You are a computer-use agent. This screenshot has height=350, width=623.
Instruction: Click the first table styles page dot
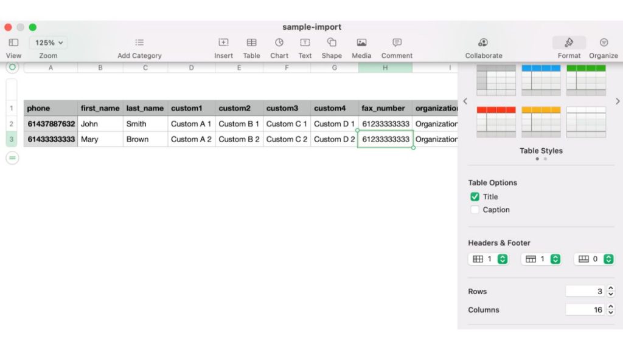pyautogui.click(x=537, y=159)
